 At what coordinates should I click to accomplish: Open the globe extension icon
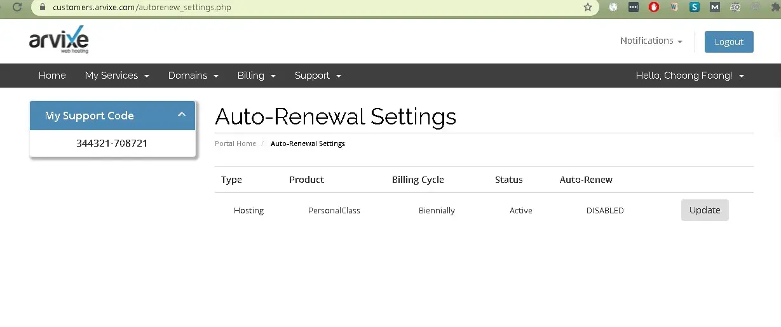click(613, 7)
